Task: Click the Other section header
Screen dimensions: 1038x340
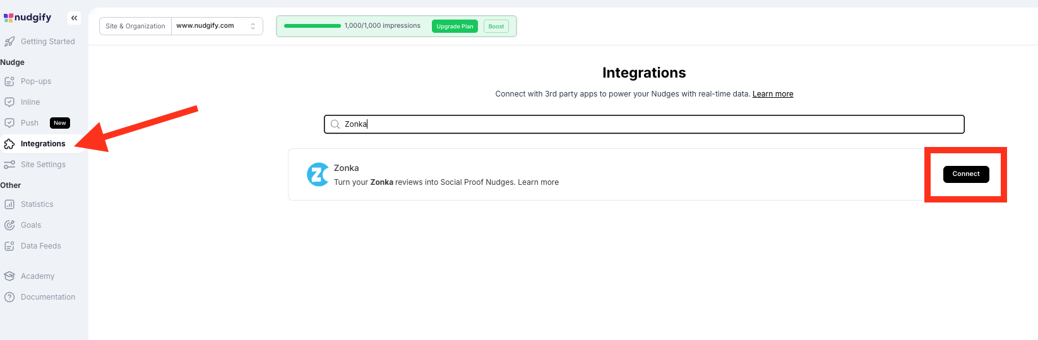Action: (x=11, y=185)
